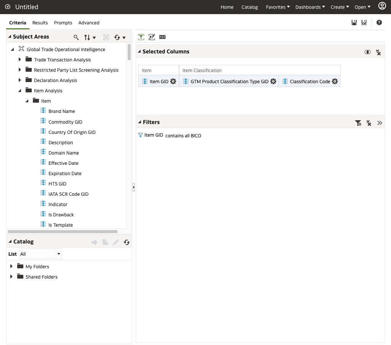Switch to the Results tab
Viewport: 391px width, 345px height.
(x=40, y=23)
